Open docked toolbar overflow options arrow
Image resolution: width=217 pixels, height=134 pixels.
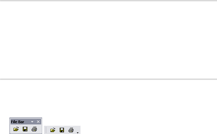[x=77, y=133]
